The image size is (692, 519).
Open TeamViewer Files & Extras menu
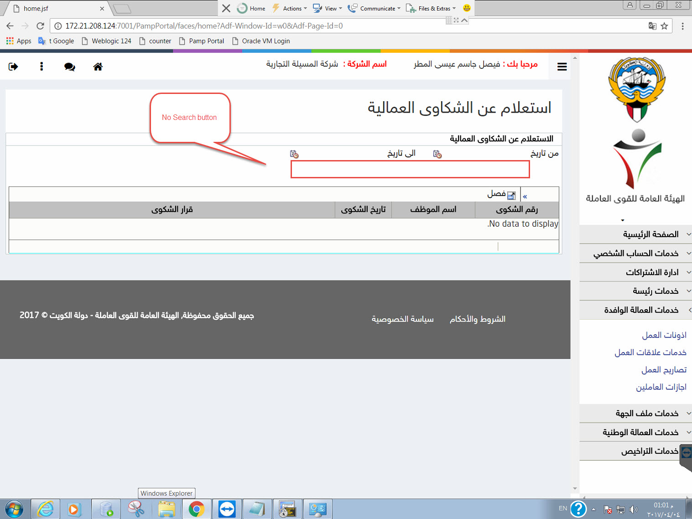431,8
